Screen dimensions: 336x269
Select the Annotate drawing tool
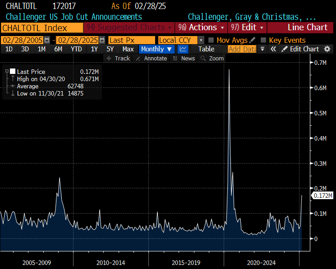(151, 59)
